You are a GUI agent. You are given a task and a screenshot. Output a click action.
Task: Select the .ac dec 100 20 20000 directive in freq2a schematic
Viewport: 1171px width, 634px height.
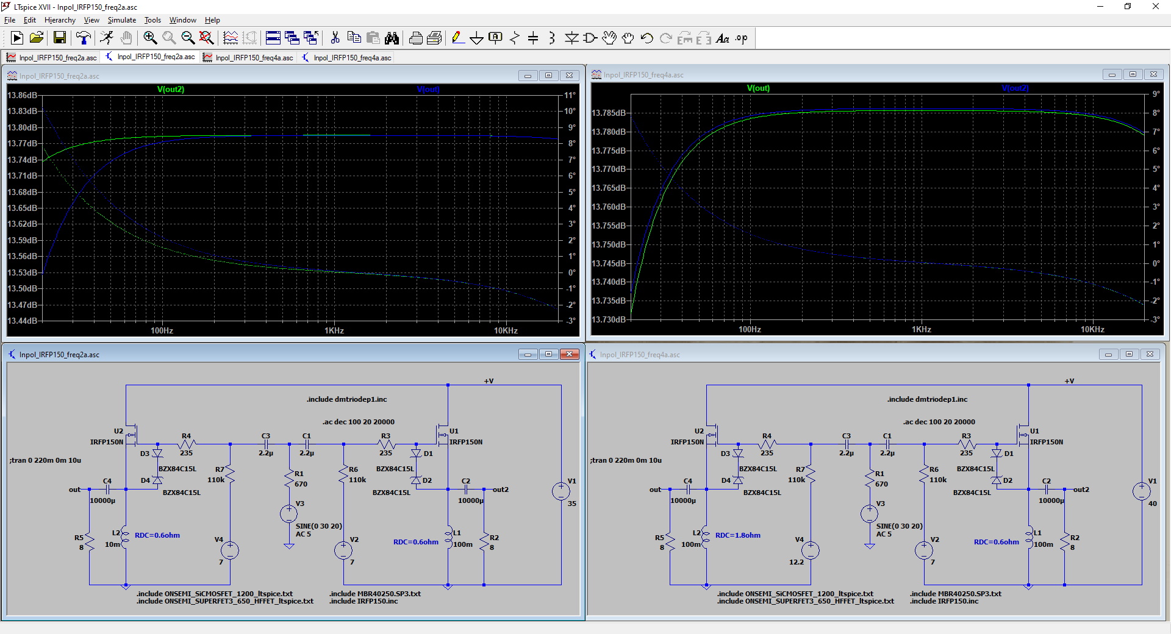click(359, 422)
